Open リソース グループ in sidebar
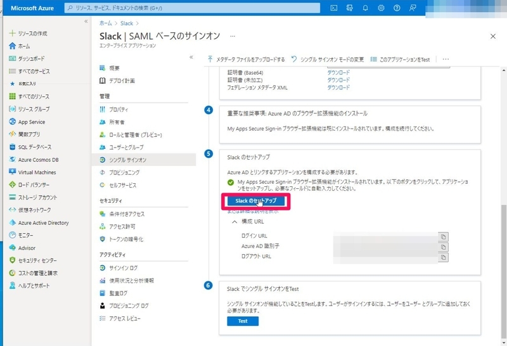This screenshot has width=507, height=346. coord(29,109)
